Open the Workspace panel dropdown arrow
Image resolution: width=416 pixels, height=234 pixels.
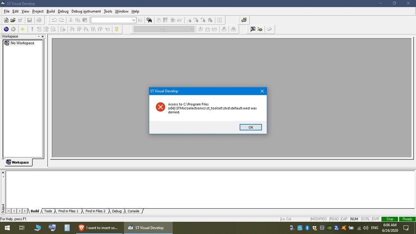tap(39, 36)
